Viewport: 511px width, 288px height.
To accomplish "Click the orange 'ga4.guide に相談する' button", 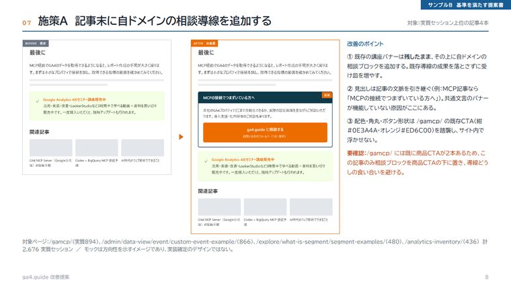I will (x=265, y=133).
